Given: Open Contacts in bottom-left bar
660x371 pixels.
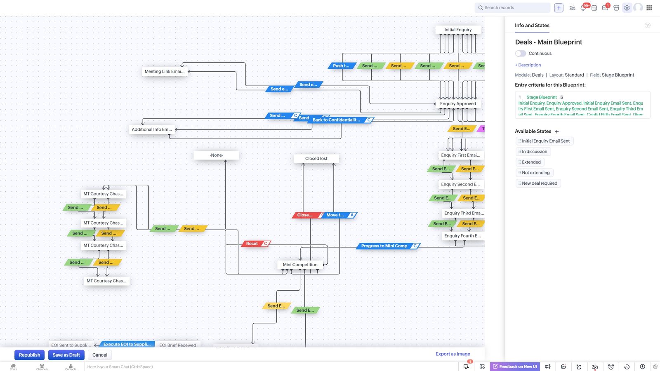Looking at the screenshot, I should pyautogui.click(x=71, y=367).
